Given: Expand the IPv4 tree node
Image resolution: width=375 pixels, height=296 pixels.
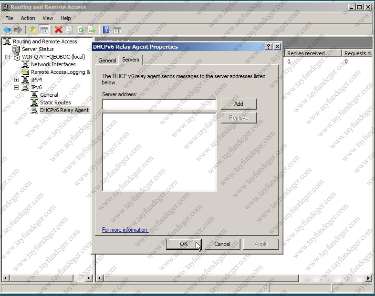Looking at the screenshot, I should [16, 80].
